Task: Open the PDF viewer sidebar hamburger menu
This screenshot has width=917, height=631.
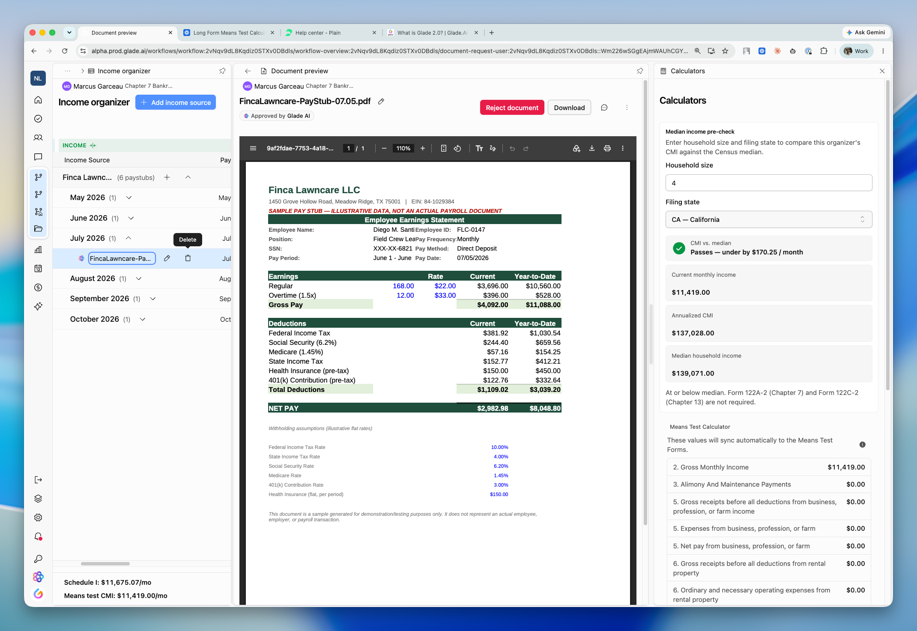Action: point(253,148)
